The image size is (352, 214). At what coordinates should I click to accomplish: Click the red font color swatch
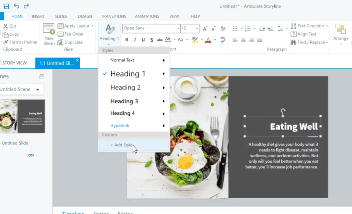click(208, 40)
